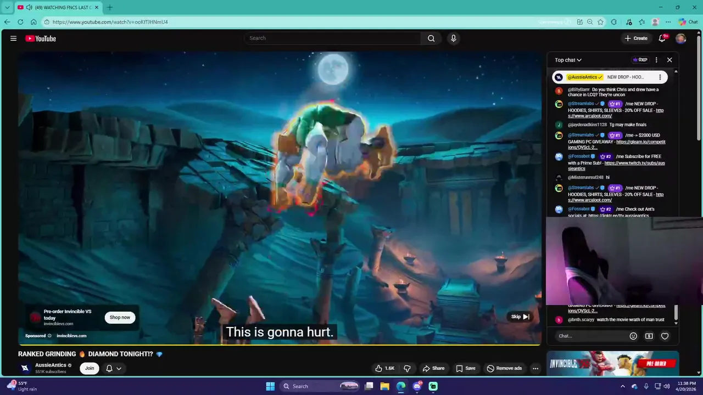
Task: Click the Create button
Action: coord(636,38)
